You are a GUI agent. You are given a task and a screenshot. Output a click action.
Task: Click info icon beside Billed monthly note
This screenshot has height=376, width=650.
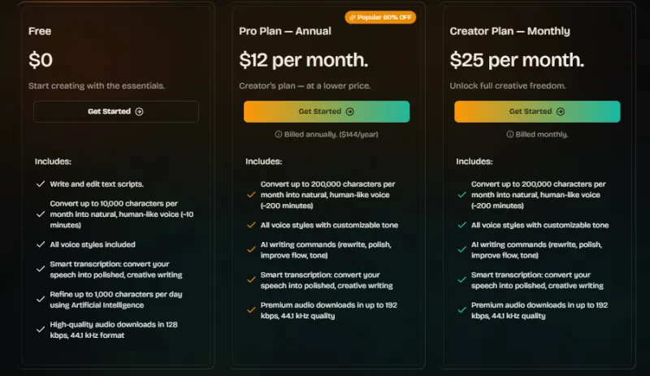(x=509, y=134)
